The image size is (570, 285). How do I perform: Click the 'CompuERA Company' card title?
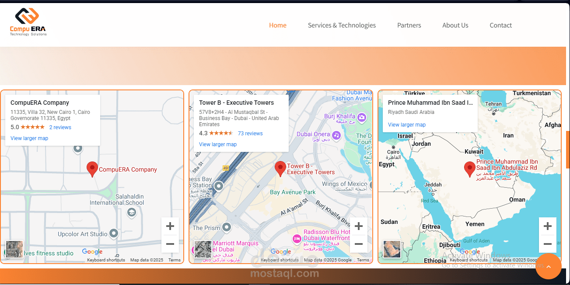(x=40, y=103)
